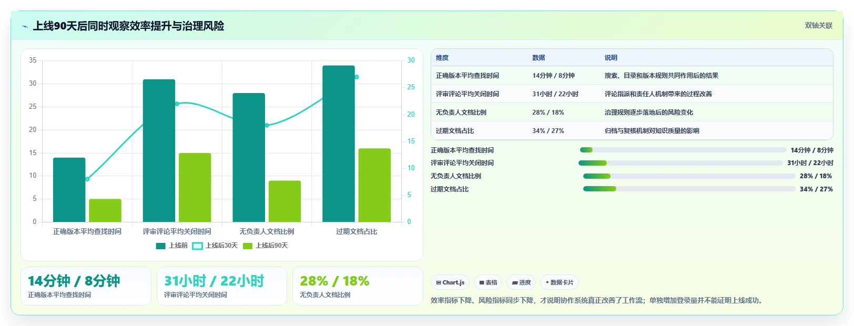Select the 进度 chip
Viewport: 854px width, 326px height.
click(x=521, y=282)
